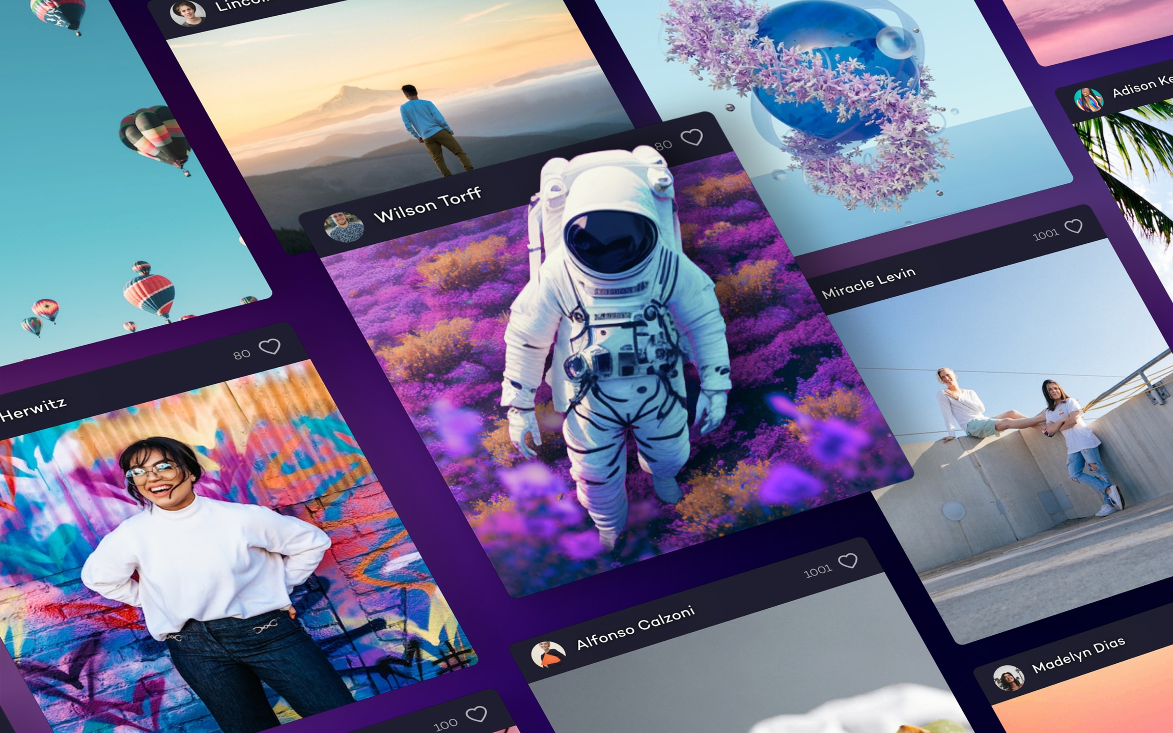Open Wilson Torff's profile avatar
1173x733 pixels.
point(344,227)
